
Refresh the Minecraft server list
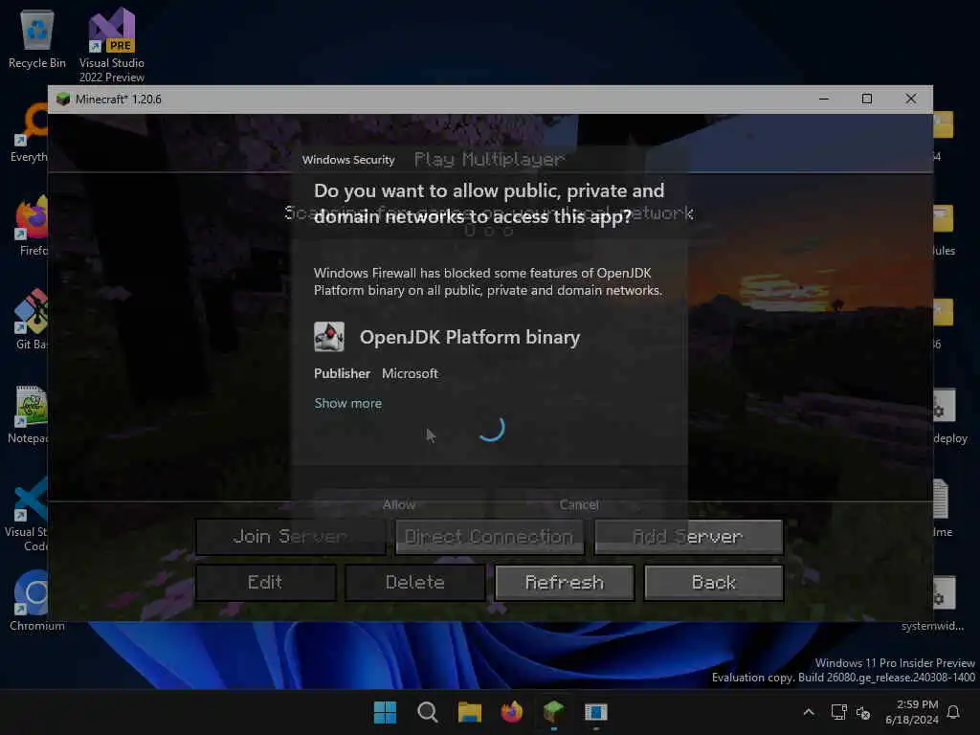(x=565, y=583)
